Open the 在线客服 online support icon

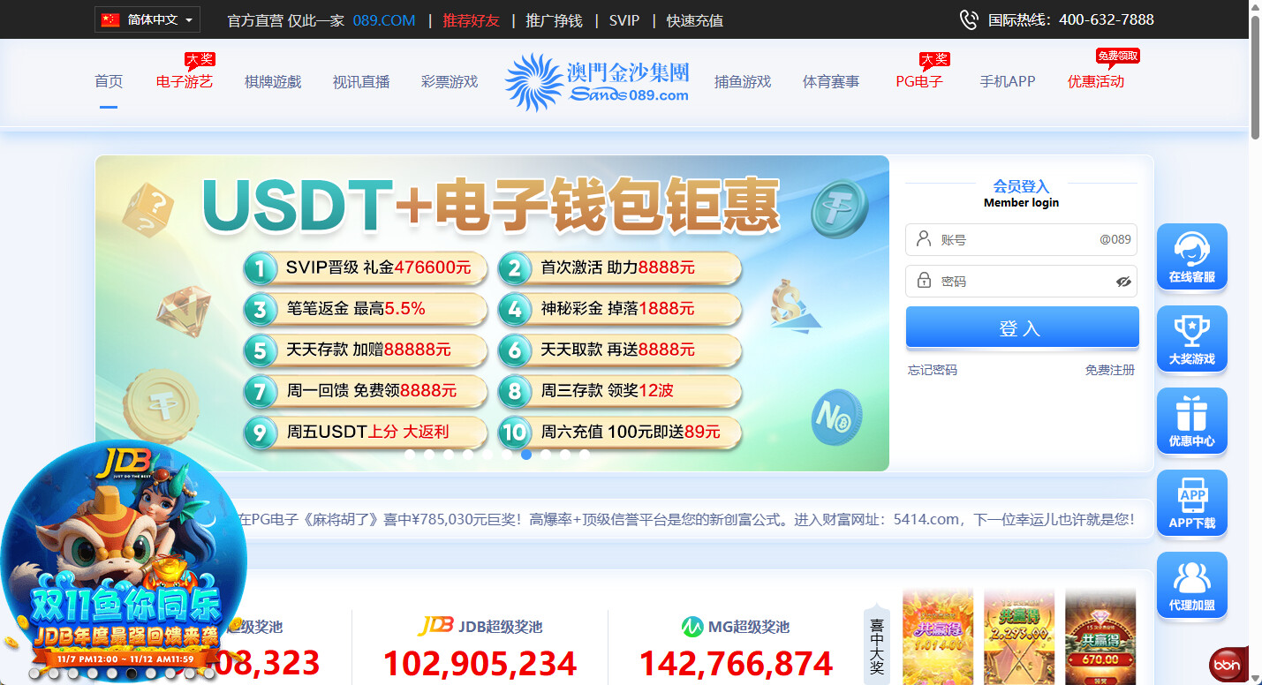[1191, 256]
